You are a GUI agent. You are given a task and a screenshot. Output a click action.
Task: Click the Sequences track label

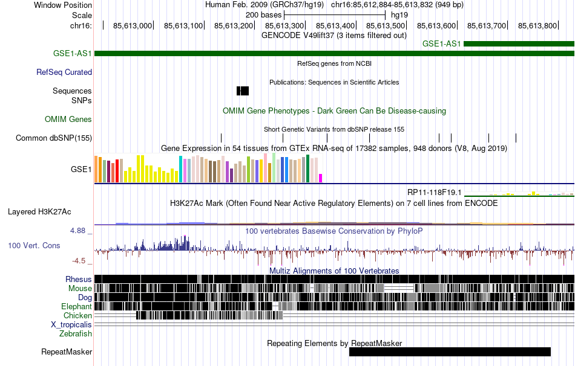click(x=72, y=91)
